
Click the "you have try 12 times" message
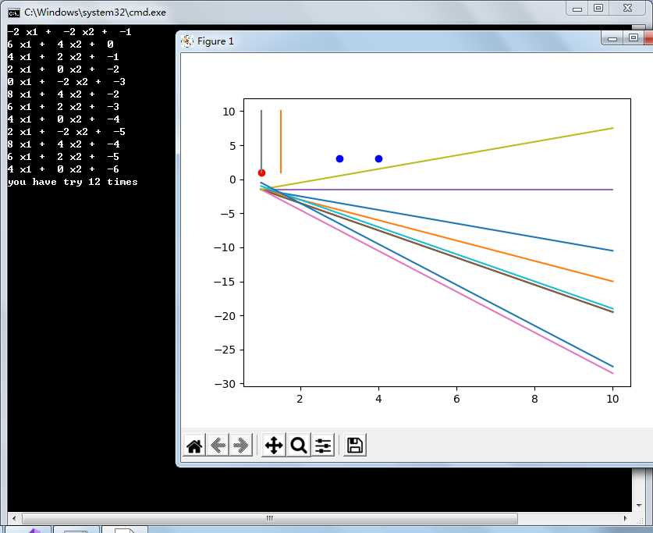click(73, 182)
